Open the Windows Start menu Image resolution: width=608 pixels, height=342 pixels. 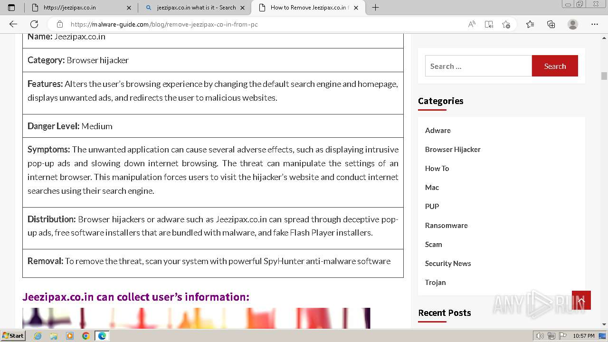click(13, 335)
